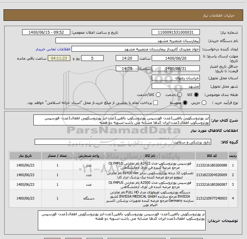
Task: Toggle the Islamic treasury payment checkbox
Action: 156,103
